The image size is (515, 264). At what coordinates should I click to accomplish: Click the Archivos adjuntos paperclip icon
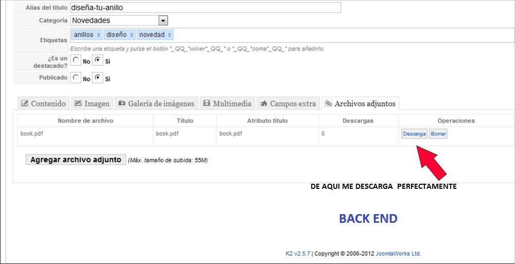328,103
